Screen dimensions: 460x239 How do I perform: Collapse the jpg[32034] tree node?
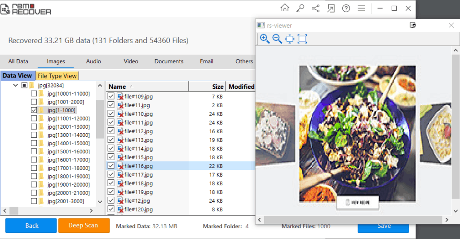click(16, 85)
